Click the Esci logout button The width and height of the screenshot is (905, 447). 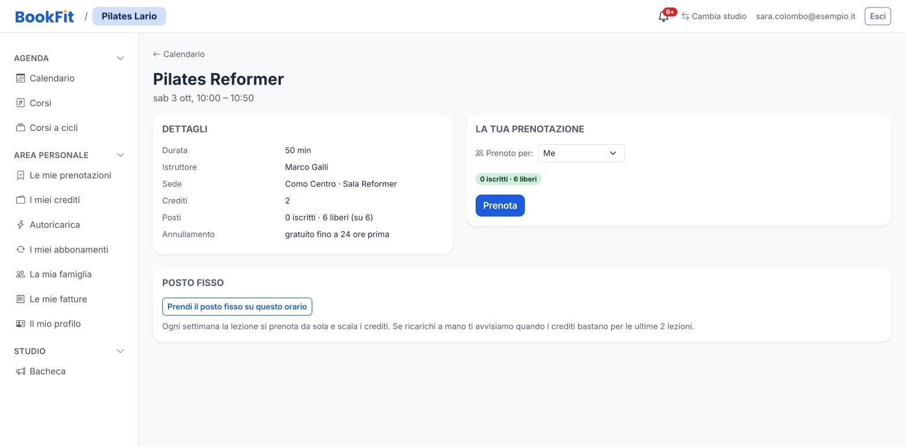pos(878,16)
